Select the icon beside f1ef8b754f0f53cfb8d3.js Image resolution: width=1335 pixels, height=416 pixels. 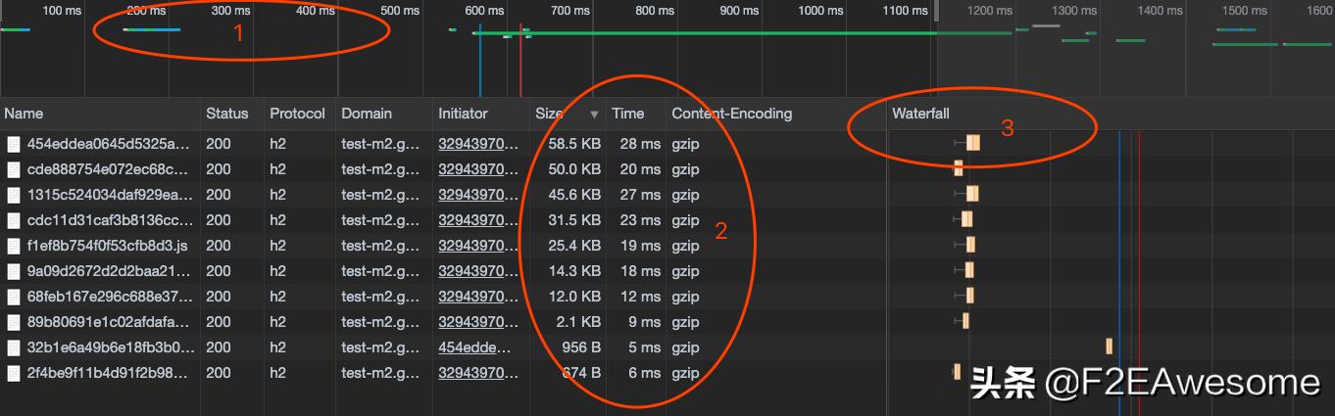pyautogui.click(x=14, y=246)
